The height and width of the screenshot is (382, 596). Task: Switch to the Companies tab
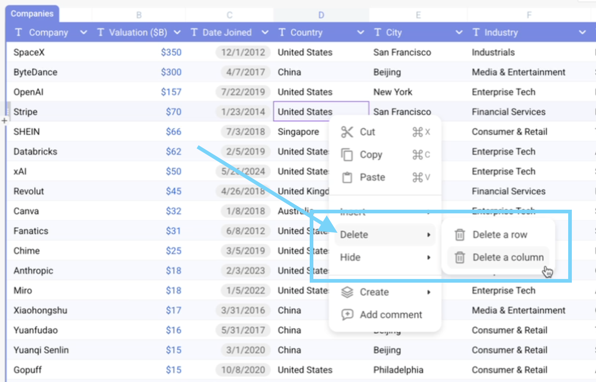pyautogui.click(x=32, y=14)
